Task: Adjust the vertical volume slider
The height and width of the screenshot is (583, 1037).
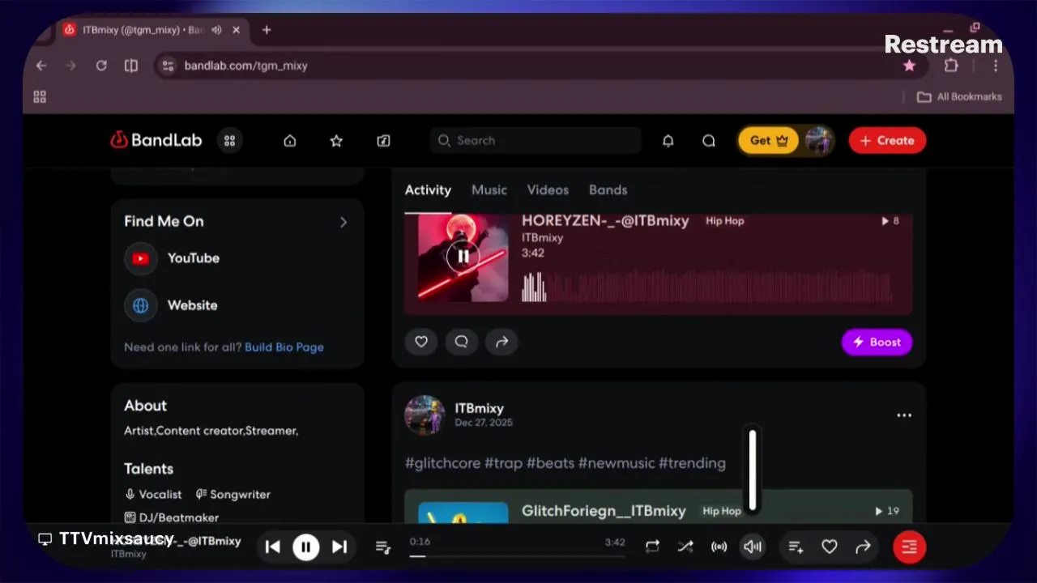Action: coord(753,470)
